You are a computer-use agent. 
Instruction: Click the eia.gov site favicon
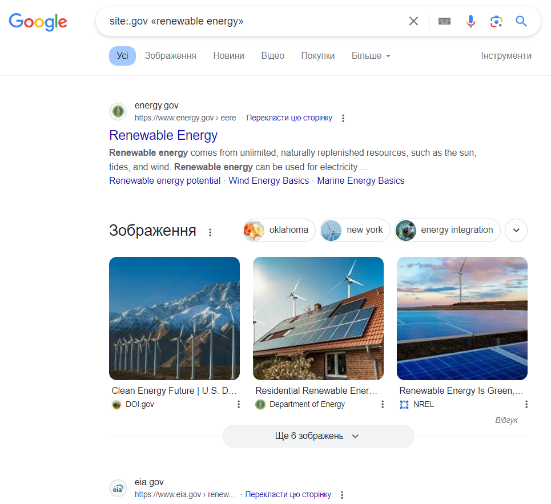tap(118, 488)
